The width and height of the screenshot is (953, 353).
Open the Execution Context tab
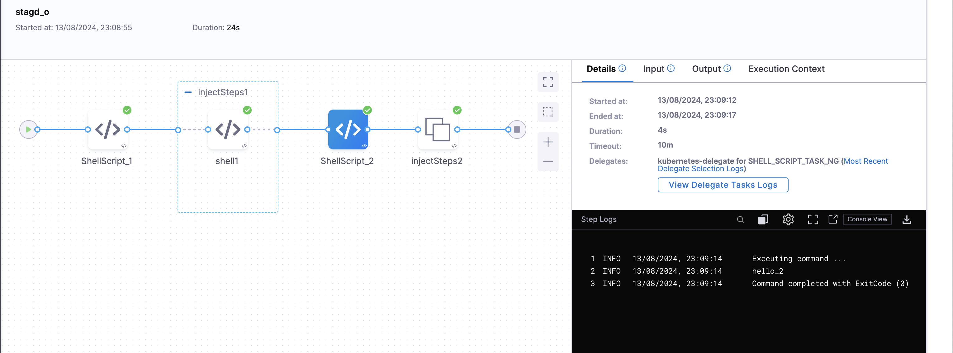coord(786,69)
